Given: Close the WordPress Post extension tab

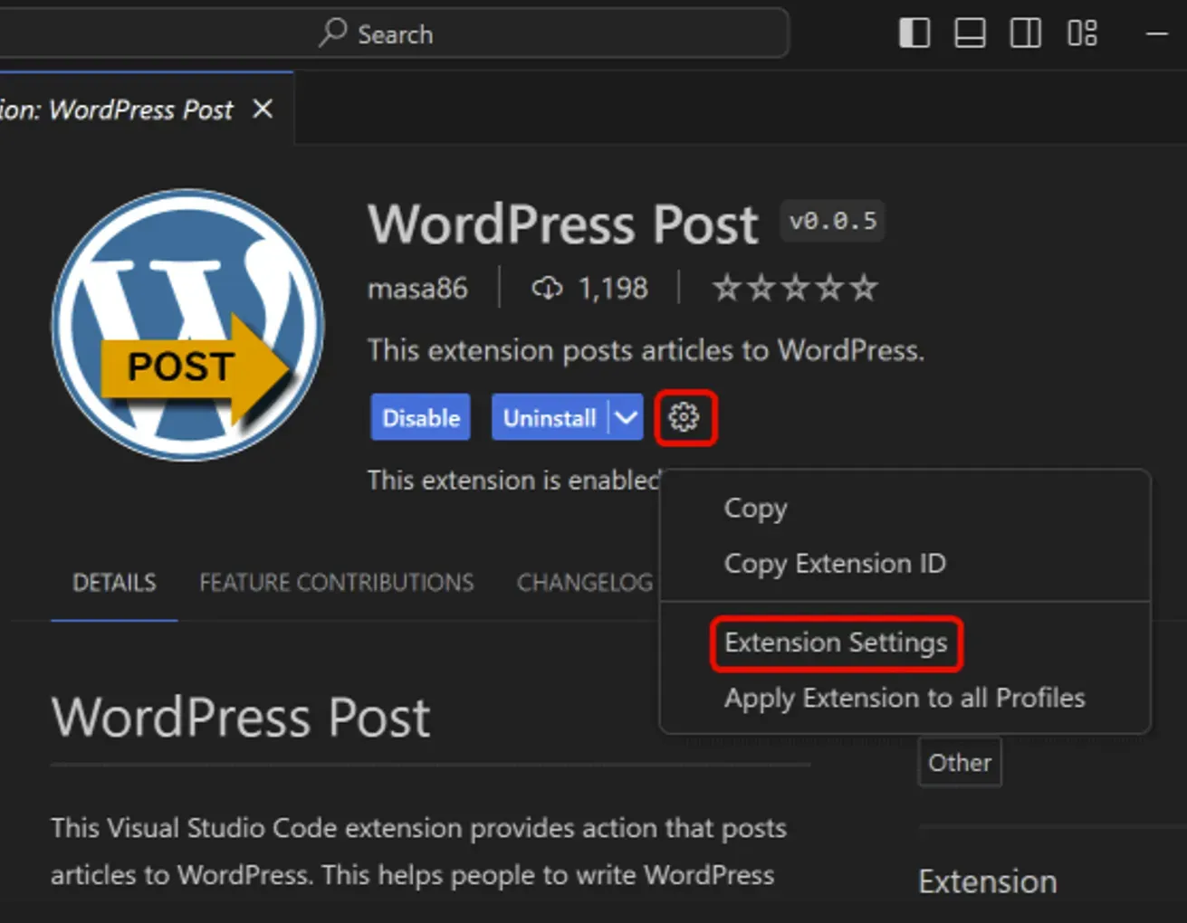Looking at the screenshot, I should [262, 109].
